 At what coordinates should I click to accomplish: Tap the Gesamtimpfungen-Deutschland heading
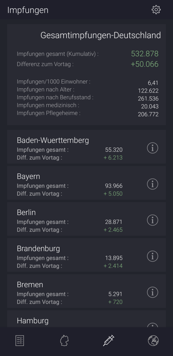(101, 35)
